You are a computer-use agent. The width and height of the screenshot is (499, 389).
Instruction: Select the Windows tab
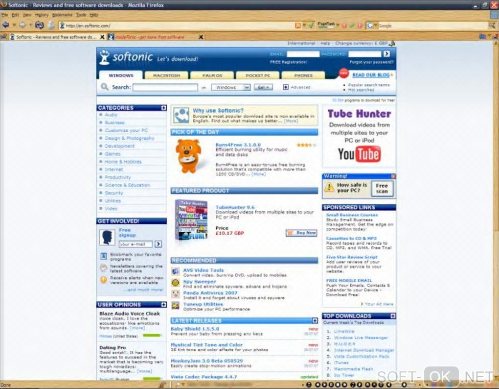pos(121,75)
